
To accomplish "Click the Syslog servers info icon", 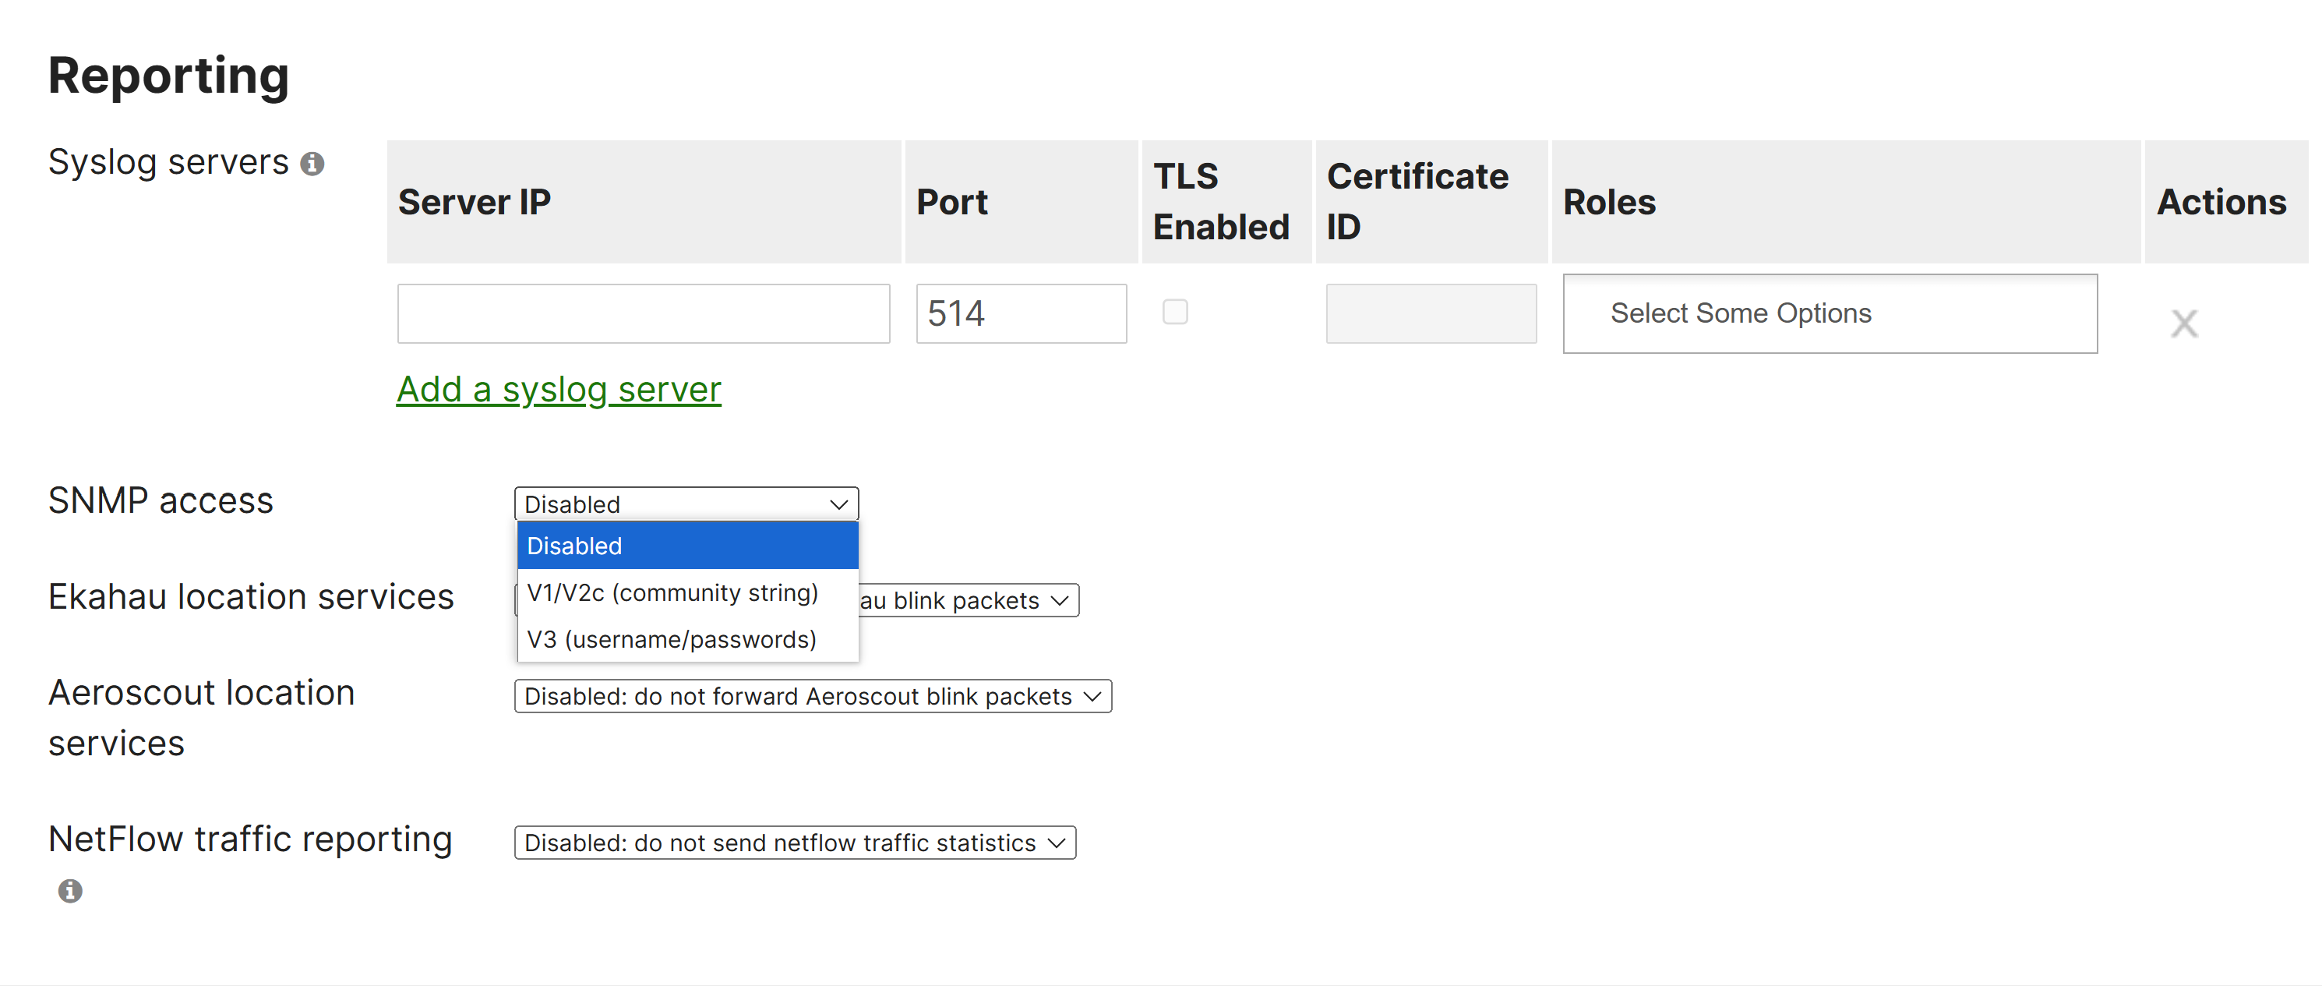I will tap(312, 164).
